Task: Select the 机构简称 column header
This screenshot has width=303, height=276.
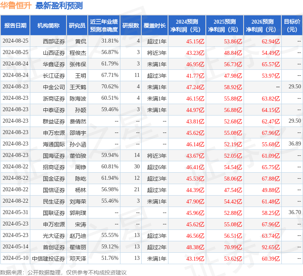Action: coord(48,25)
